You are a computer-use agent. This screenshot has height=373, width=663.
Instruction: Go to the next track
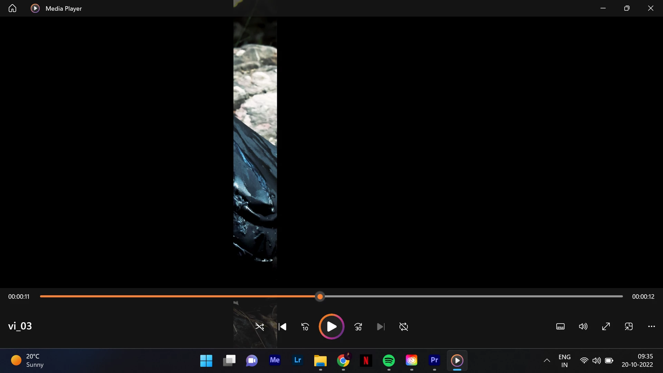381,327
